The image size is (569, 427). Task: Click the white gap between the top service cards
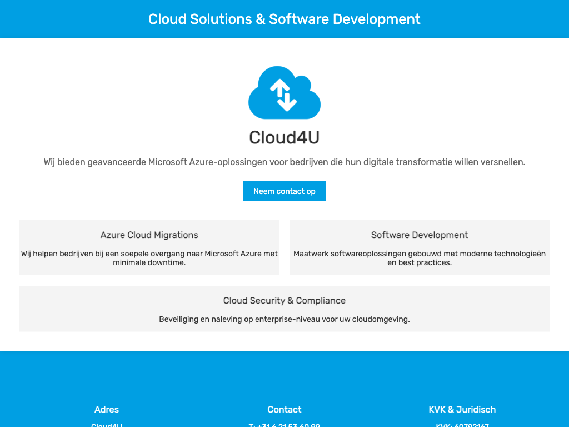pyautogui.click(x=284, y=247)
